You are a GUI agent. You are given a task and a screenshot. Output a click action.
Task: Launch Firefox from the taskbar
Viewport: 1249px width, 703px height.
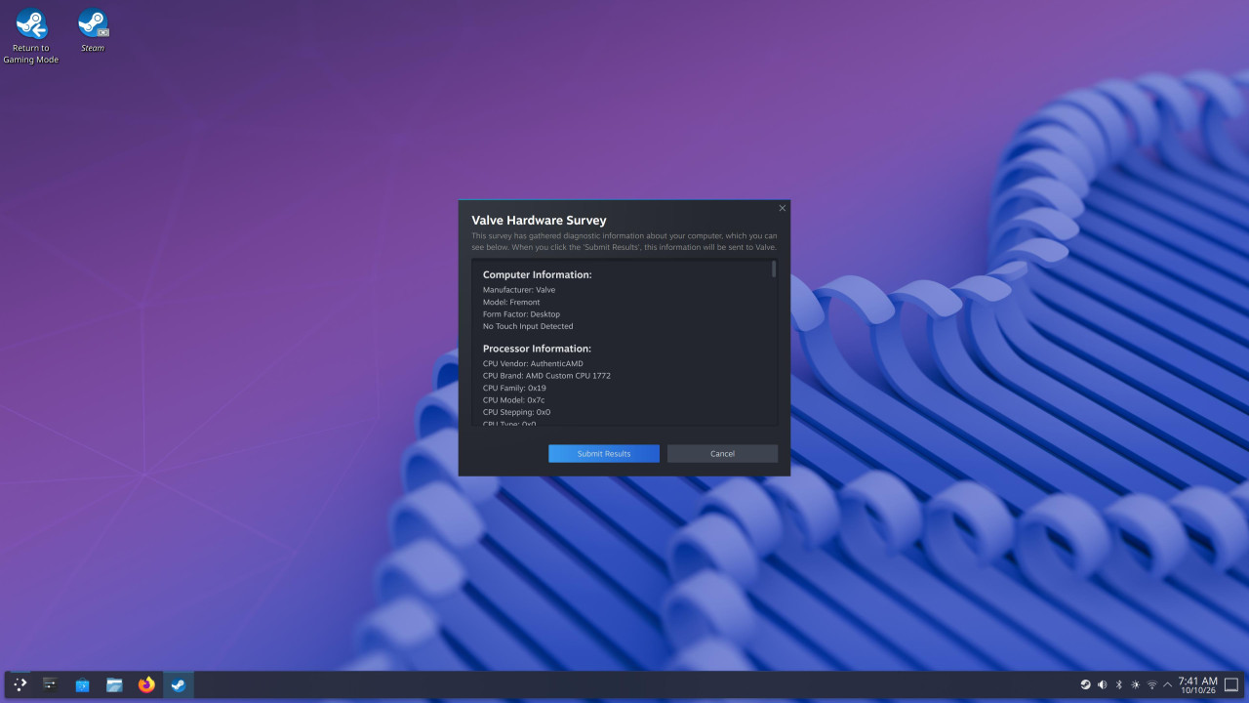pos(146,684)
